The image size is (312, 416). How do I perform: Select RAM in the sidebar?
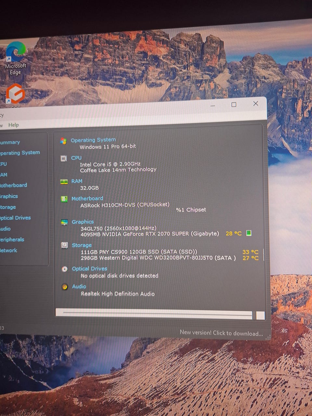click(x=4, y=175)
